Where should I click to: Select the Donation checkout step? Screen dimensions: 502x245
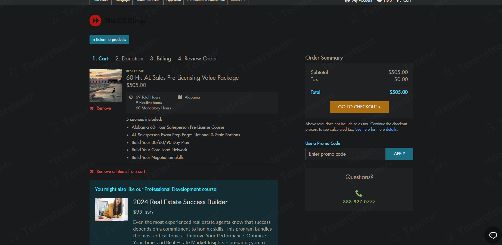click(x=129, y=59)
